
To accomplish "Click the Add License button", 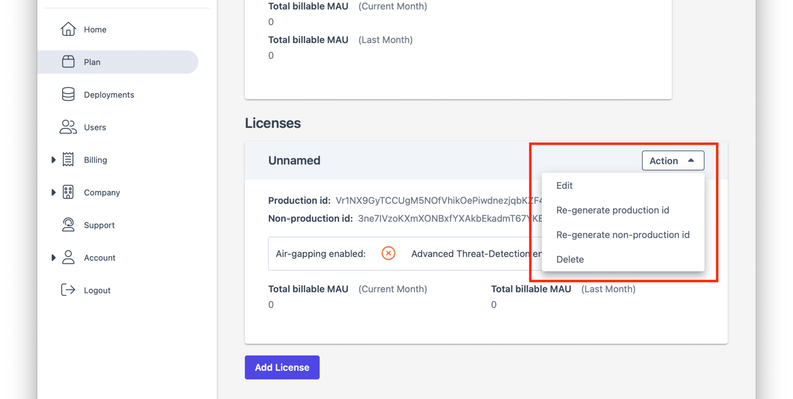I will 282,367.
